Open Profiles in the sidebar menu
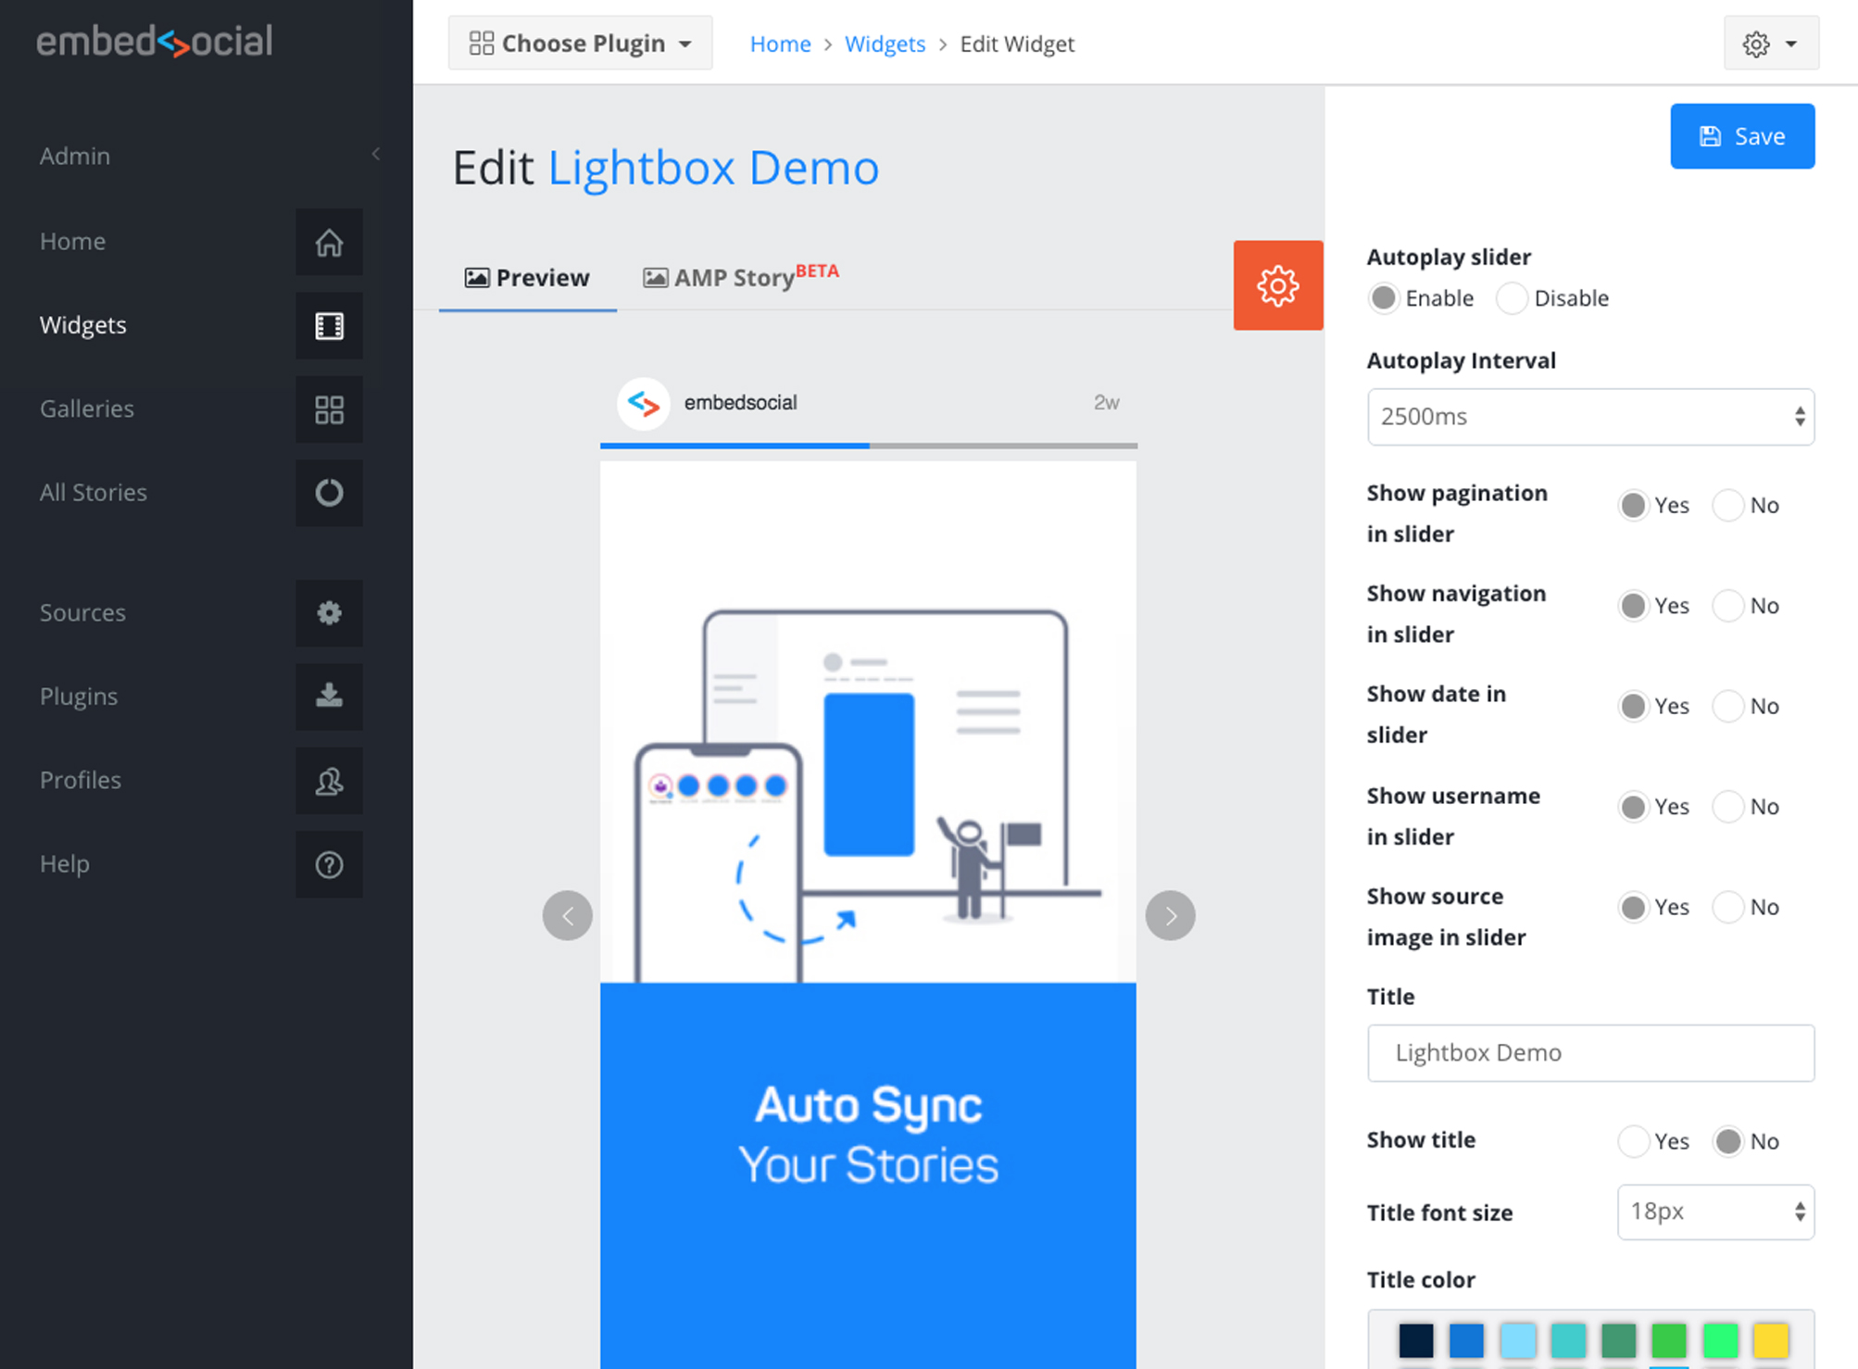 (x=81, y=781)
